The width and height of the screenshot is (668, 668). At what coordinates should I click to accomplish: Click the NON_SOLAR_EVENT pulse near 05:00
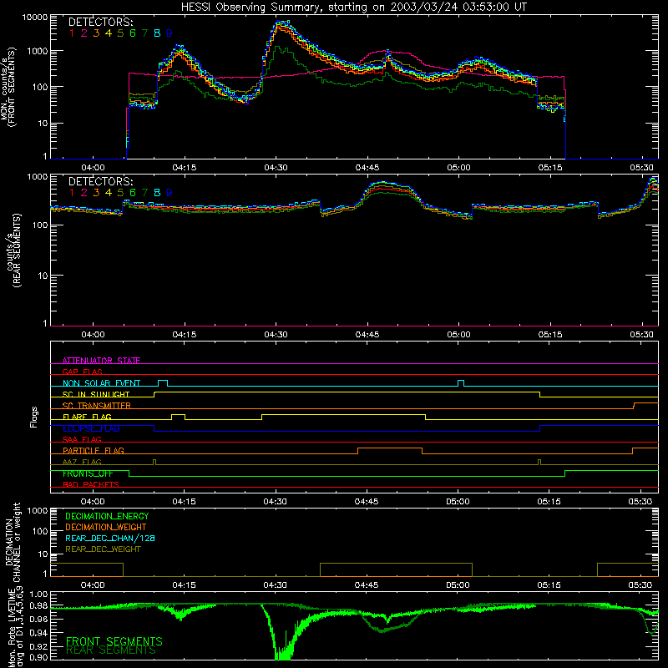tap(461, 383)
